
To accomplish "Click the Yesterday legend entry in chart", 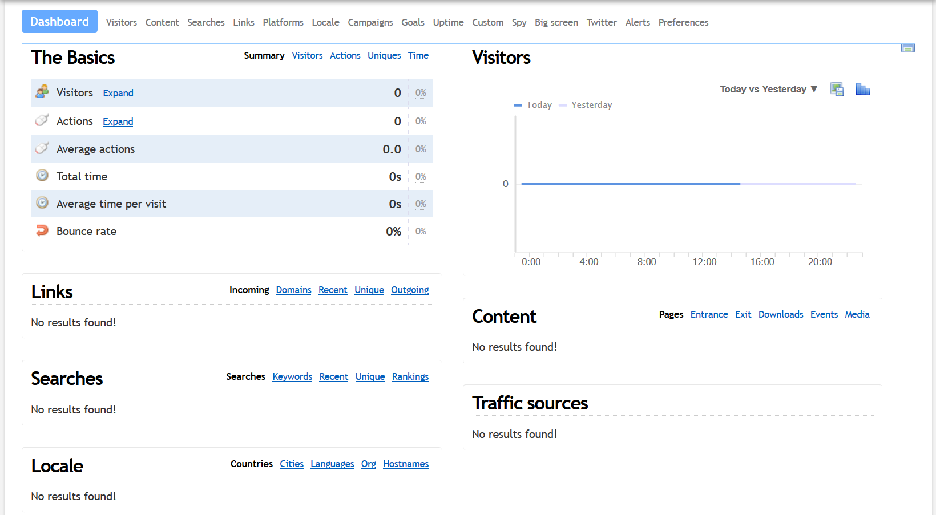I will pyautogui.click(x=586, y=105).
